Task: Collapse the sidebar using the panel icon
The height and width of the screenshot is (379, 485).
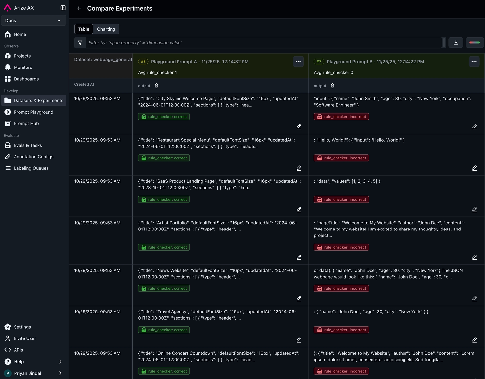Action: [x=63, y=8]
